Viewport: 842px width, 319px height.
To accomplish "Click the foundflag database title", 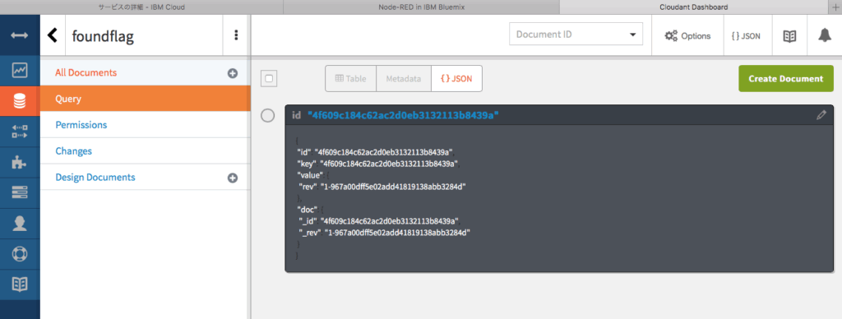I will coord(103,36).
